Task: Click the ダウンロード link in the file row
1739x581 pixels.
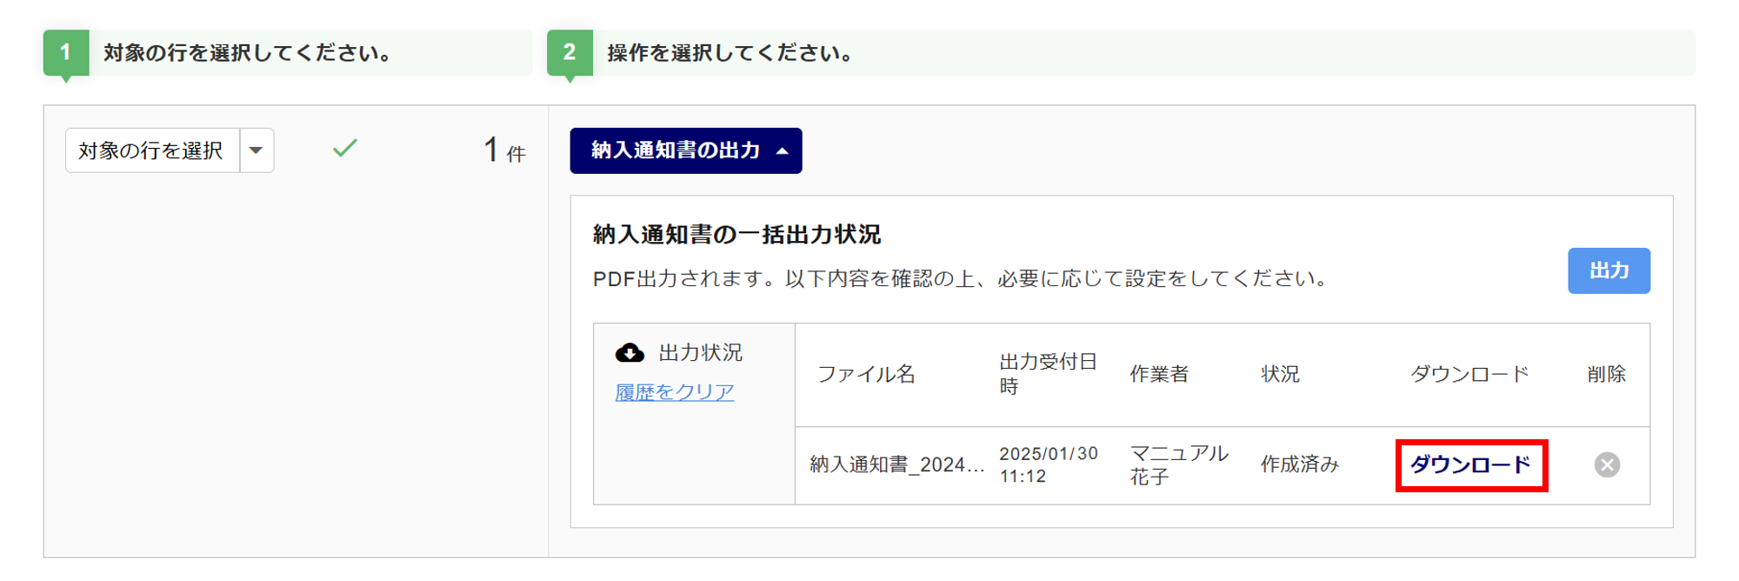Action: (1470, 465)
